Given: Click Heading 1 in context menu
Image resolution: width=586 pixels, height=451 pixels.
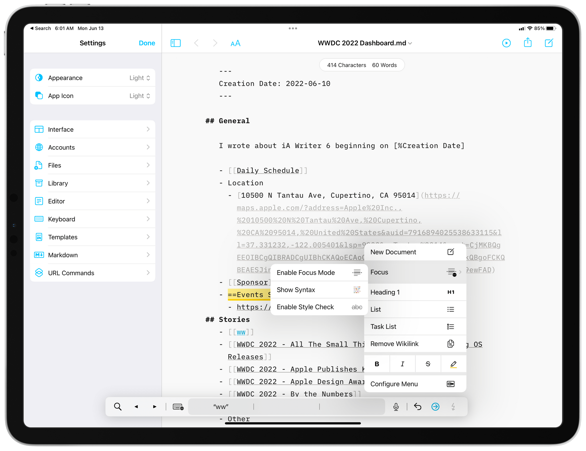Looking at the screenshot, I should pyautogui.click(x=411, y=291).
